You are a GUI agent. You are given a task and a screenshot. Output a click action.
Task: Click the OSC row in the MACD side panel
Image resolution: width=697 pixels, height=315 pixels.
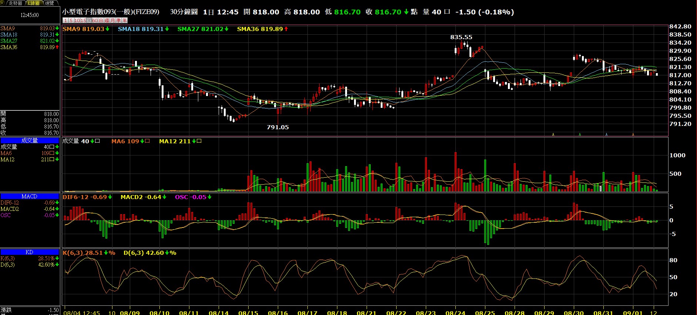click(30, 215)
